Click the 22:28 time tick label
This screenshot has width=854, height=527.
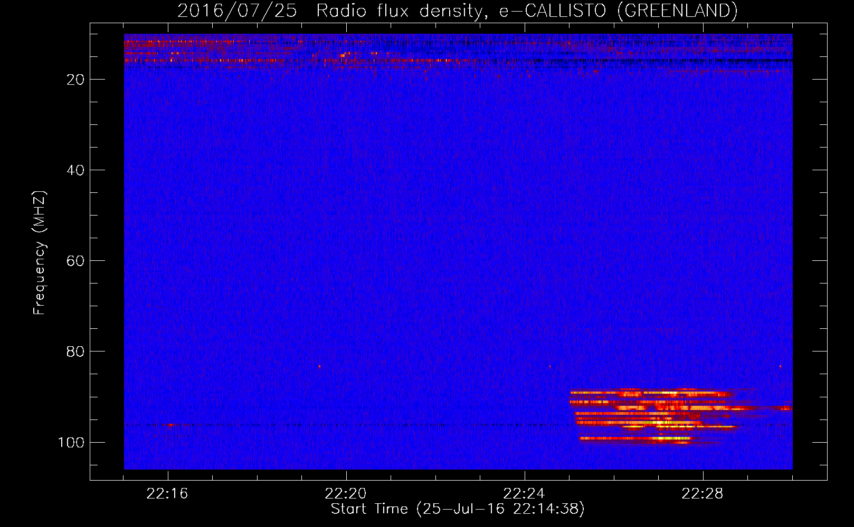[703, 494]
